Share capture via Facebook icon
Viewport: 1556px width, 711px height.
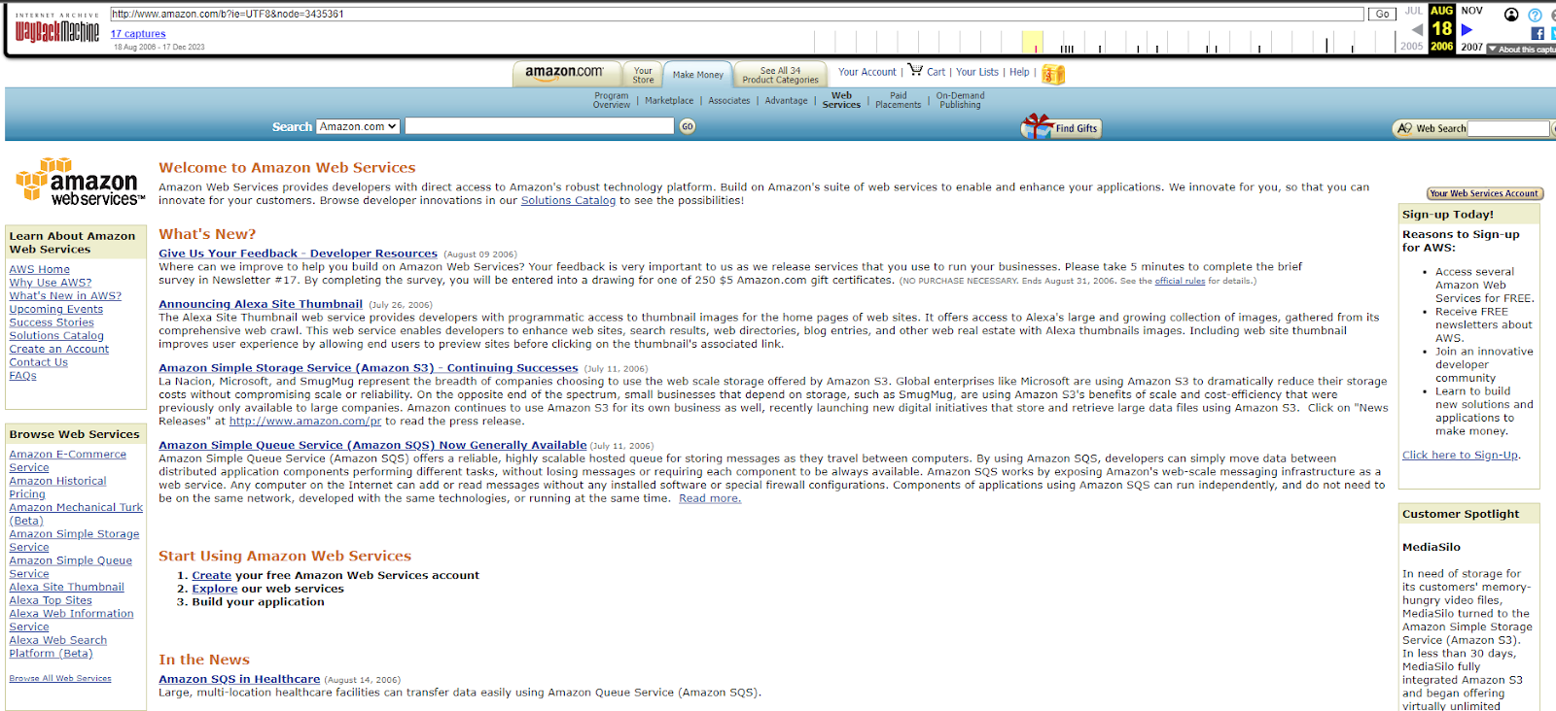[x=1538, y=33]
